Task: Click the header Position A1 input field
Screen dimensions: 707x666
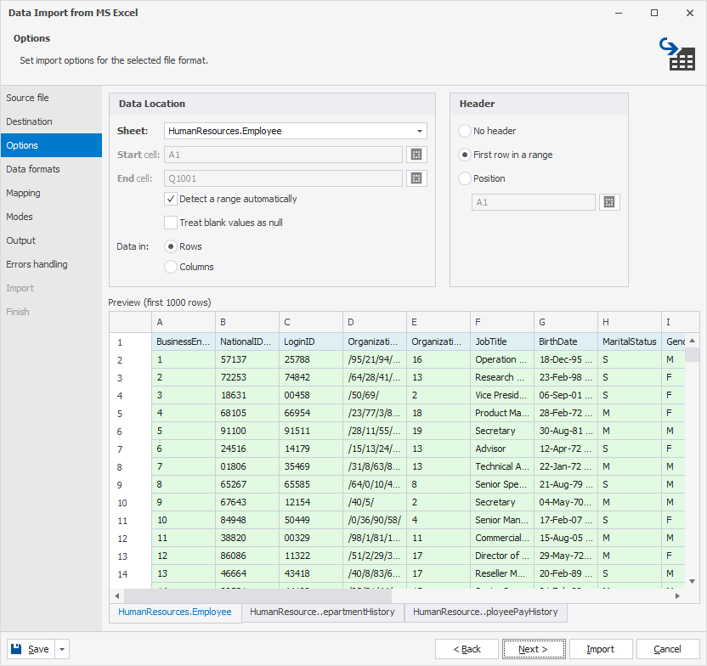Action: pos(534,202)
